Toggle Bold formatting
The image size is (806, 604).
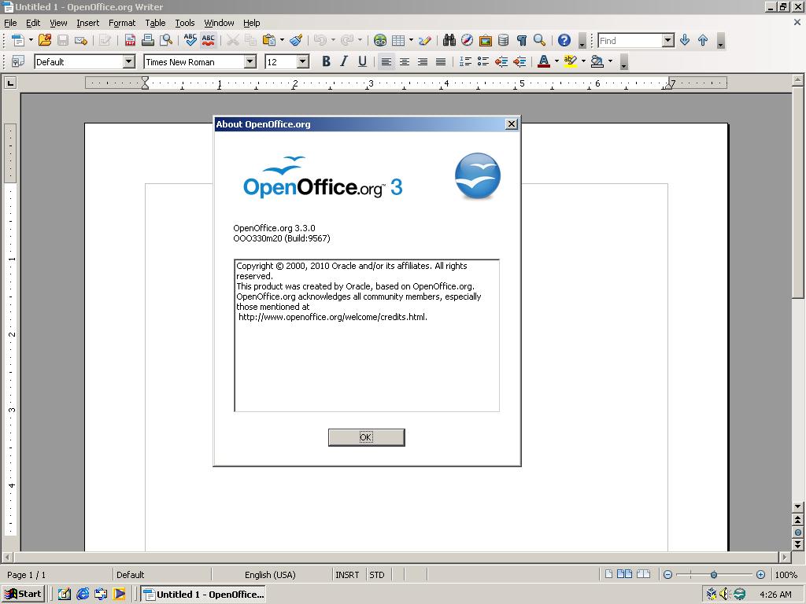[326, 61]
